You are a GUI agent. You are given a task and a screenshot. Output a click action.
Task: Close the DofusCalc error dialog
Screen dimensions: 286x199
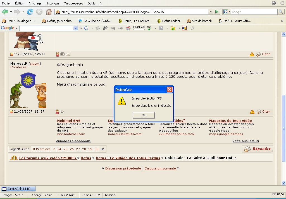pyautogui.click(x=170, y=89)
